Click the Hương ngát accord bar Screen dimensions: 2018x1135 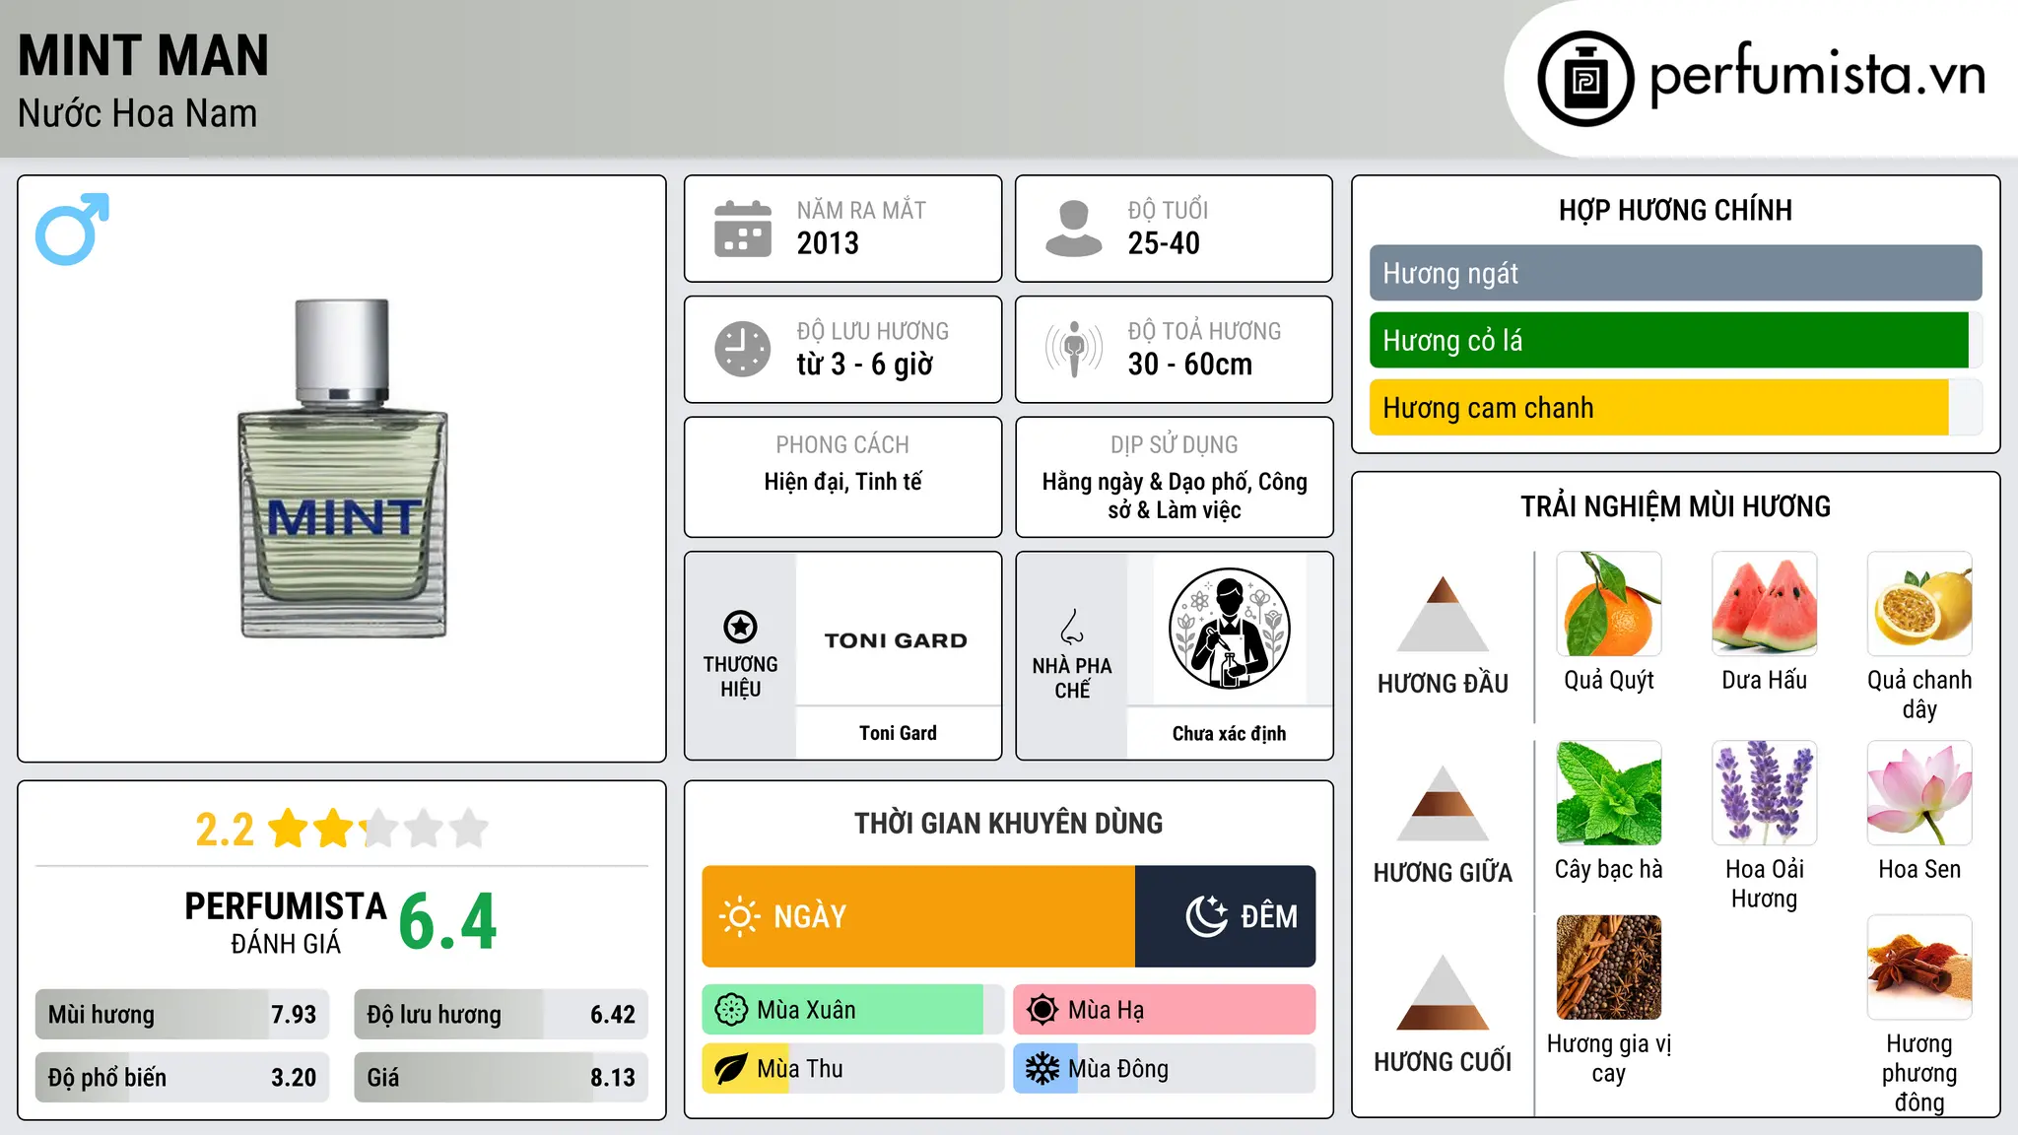tap(1675, 273)
